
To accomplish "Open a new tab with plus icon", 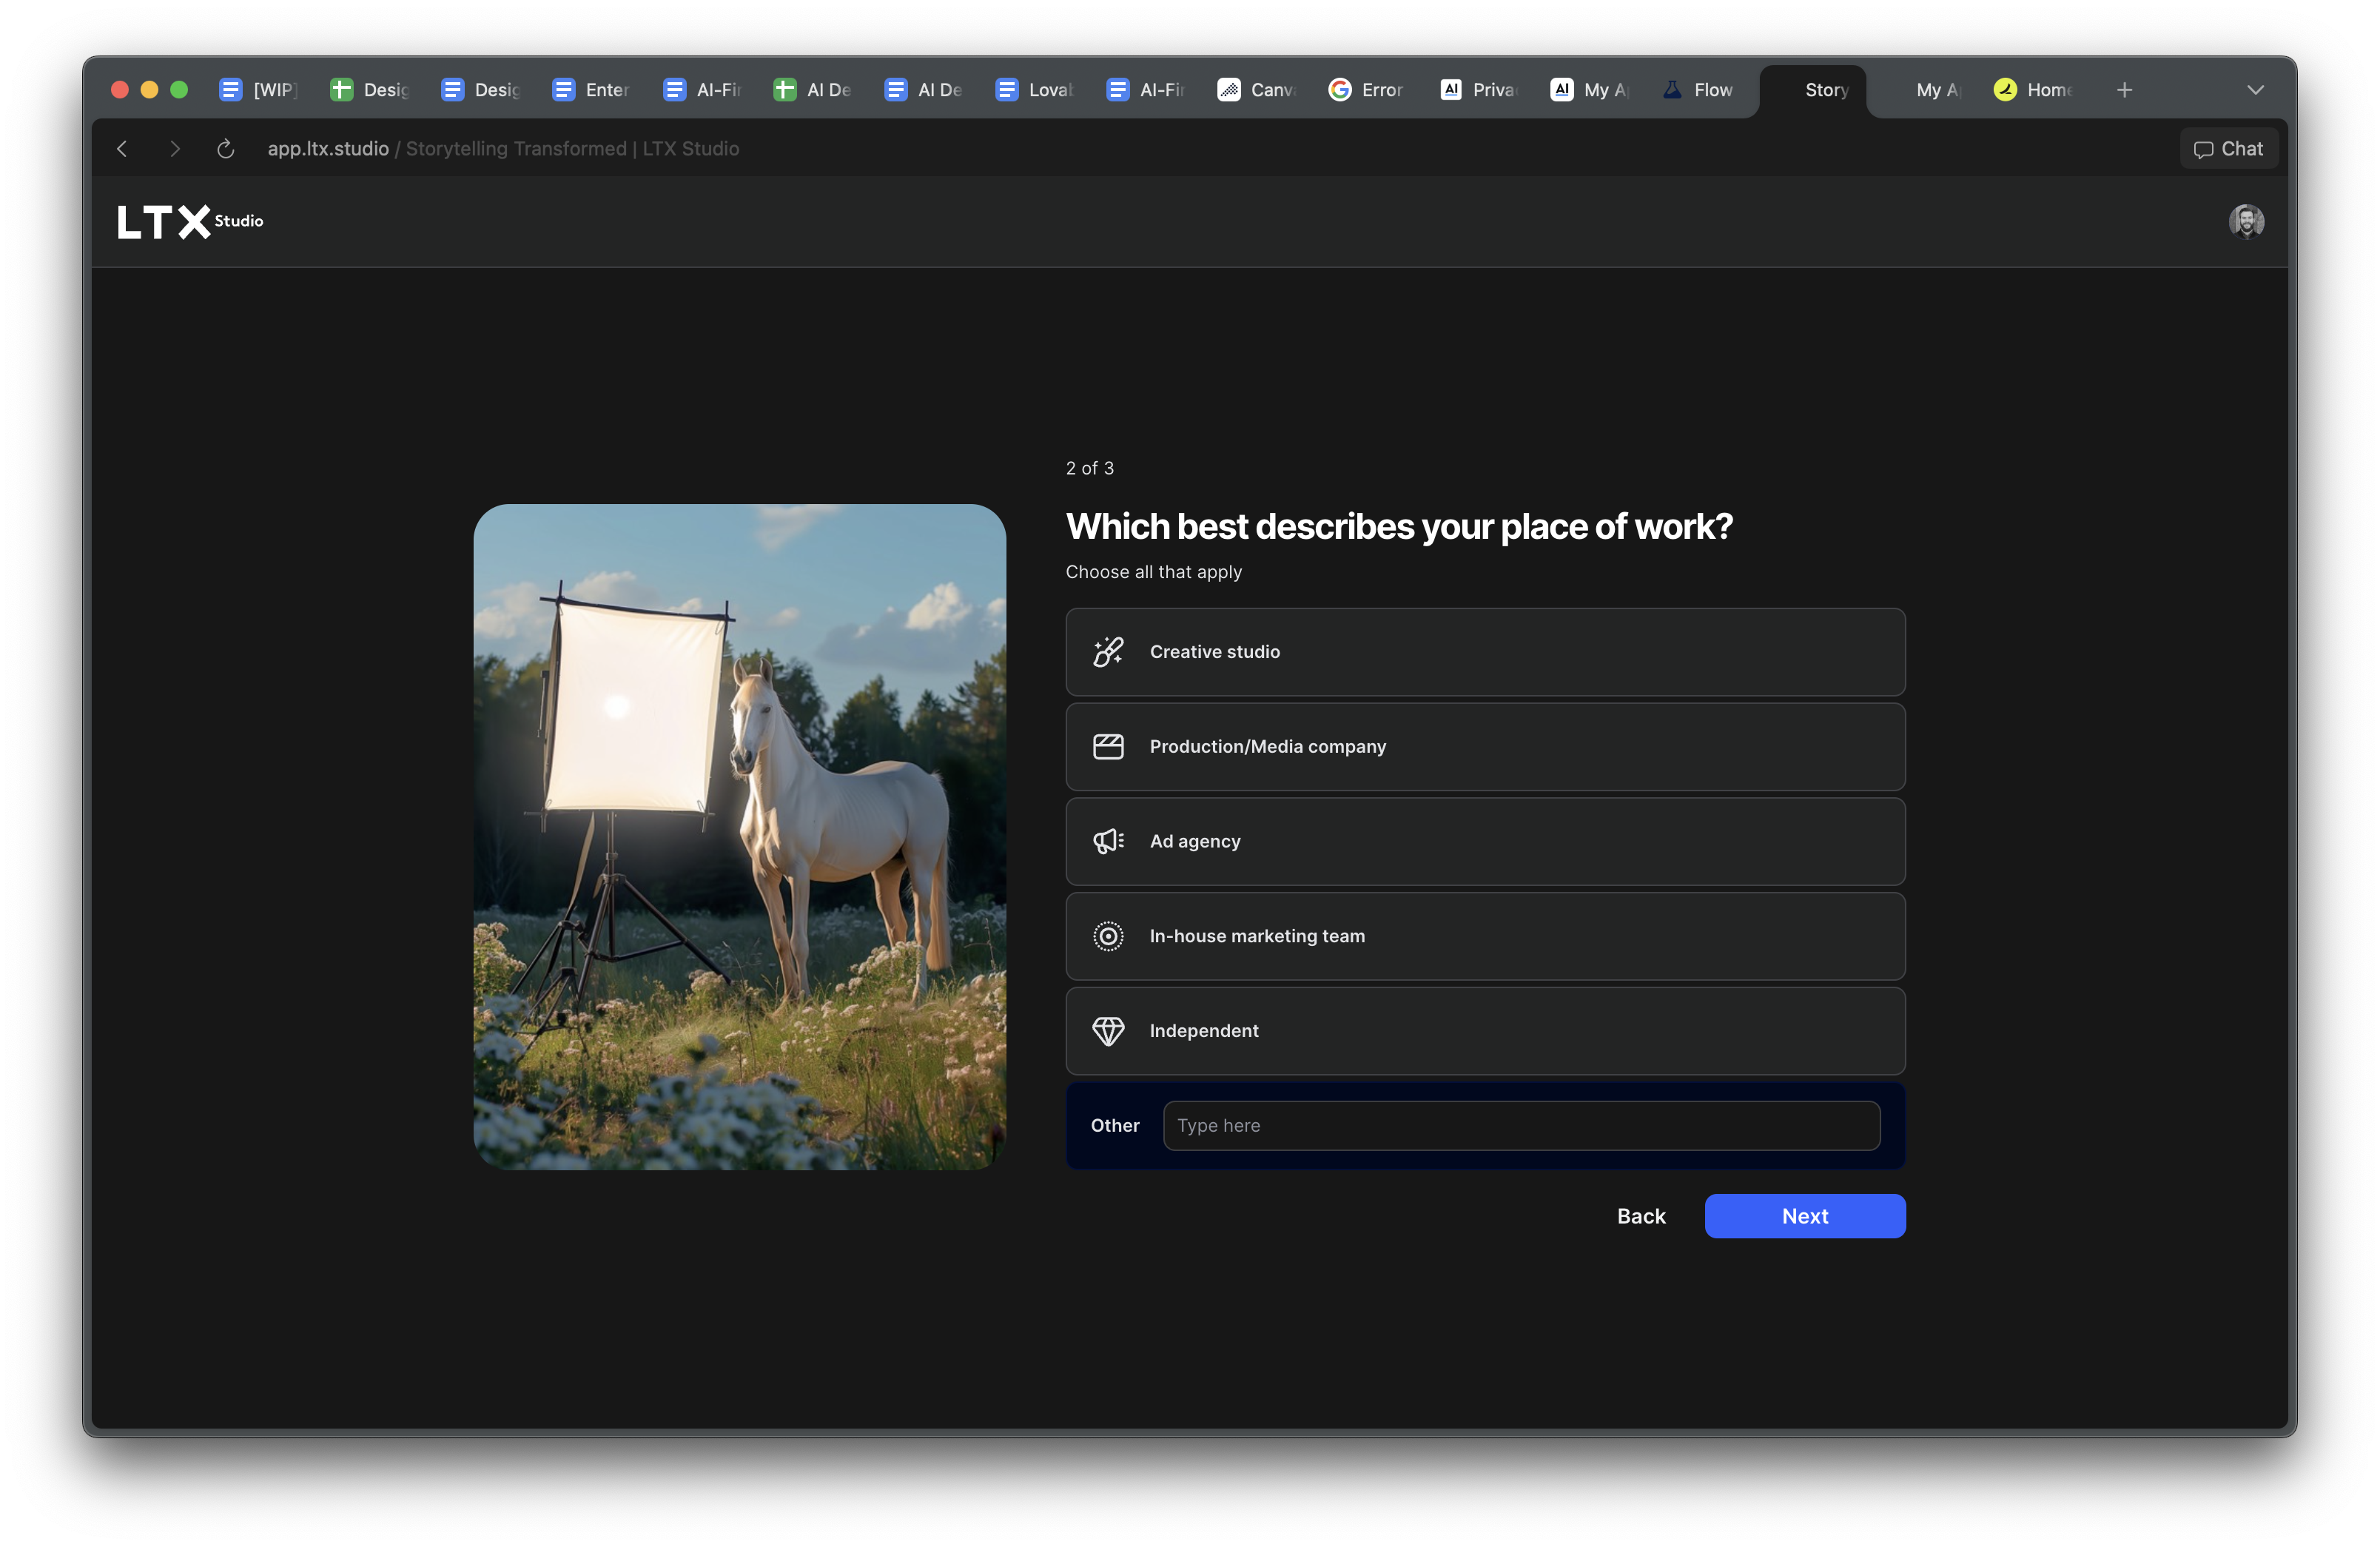I will pyautogui.click(x=2124, y=90).
